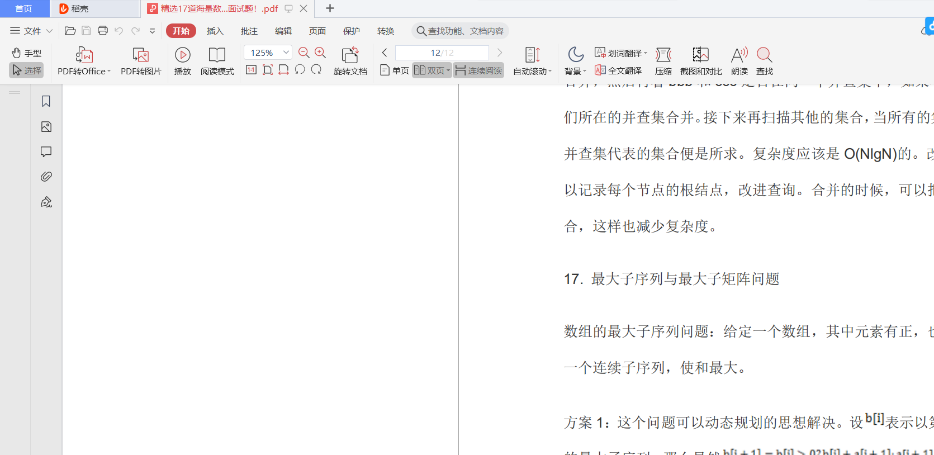934x455 pixels.
Task: Rotate view counterclockwise
Action: 300,70
